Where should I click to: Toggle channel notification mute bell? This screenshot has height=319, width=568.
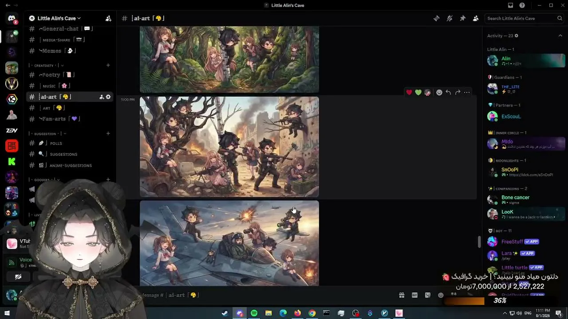point(450,18)
